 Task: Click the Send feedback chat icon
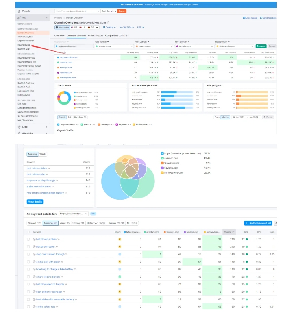coord(261,18)
